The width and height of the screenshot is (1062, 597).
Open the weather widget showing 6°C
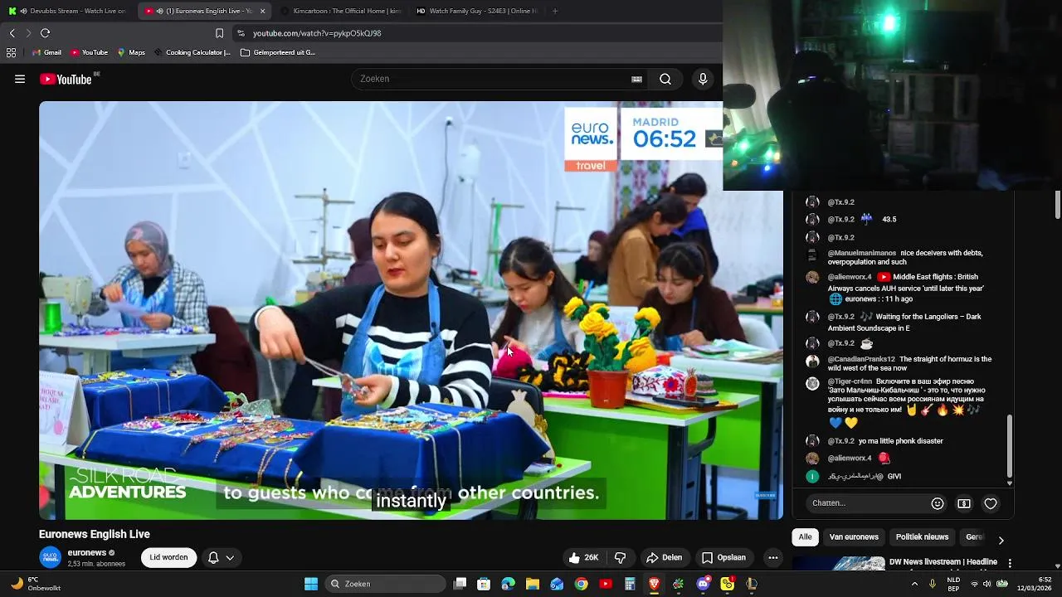35,584
